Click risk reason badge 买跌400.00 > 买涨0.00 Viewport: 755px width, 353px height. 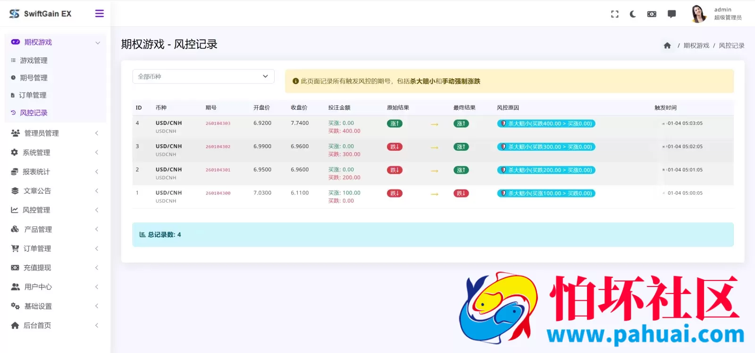(x=546, y=123)
